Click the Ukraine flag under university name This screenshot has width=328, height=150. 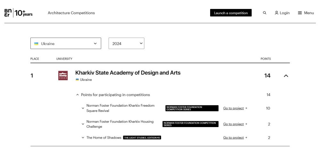77,80
